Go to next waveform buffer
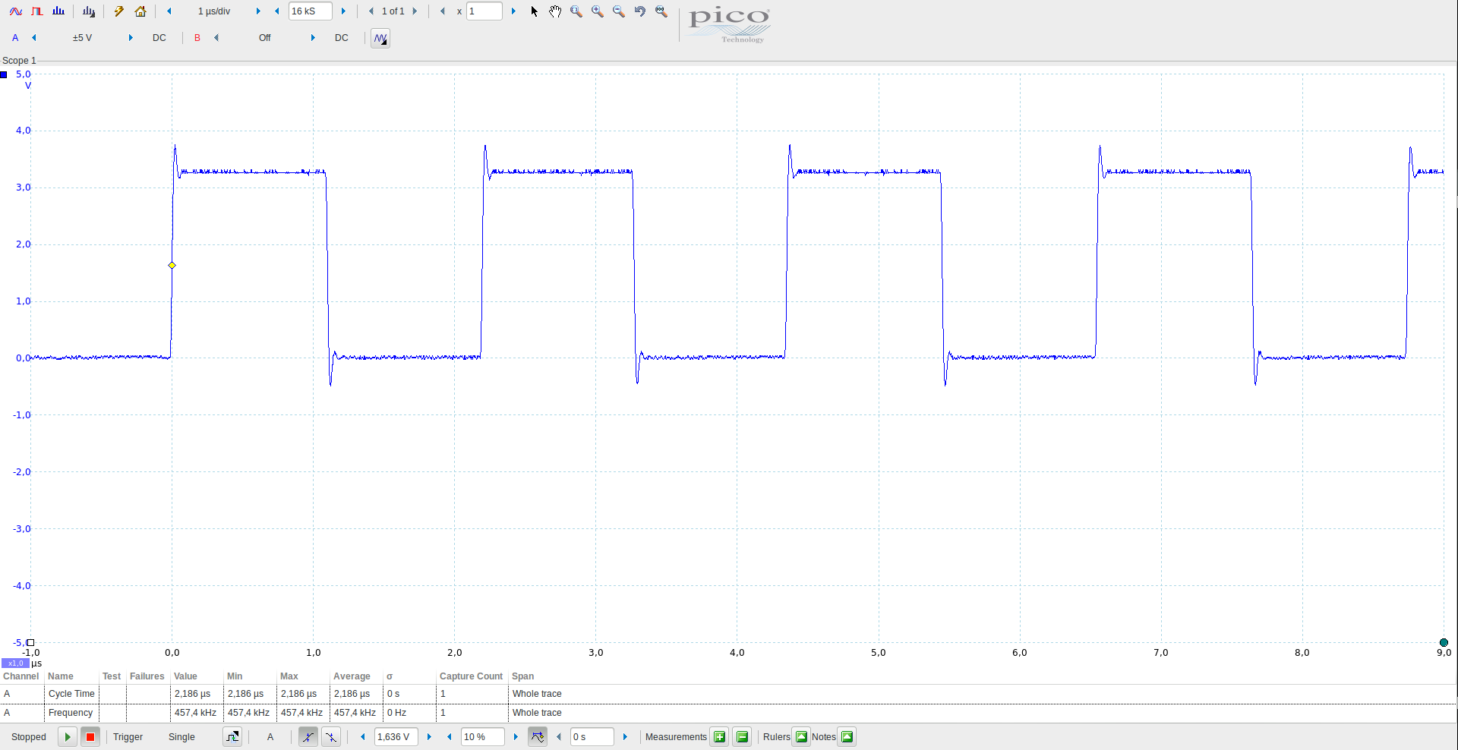 (415, 11)
